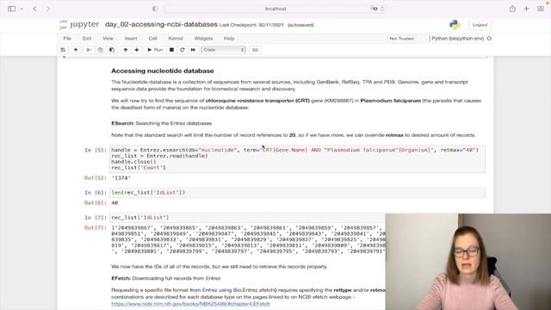Click the Last Checkpoint text

pyautogui.click(x=251, y=25)
